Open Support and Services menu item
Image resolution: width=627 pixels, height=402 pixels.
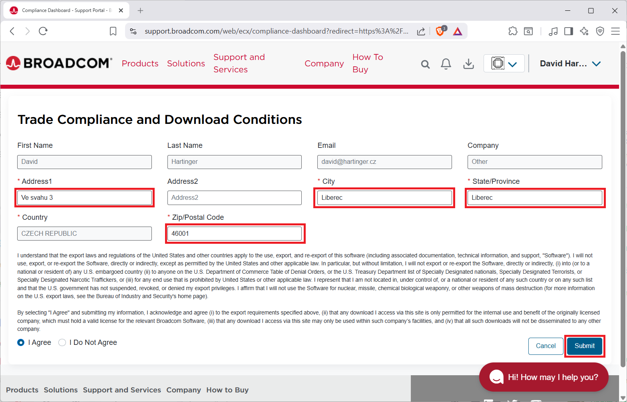click(239, 63)
